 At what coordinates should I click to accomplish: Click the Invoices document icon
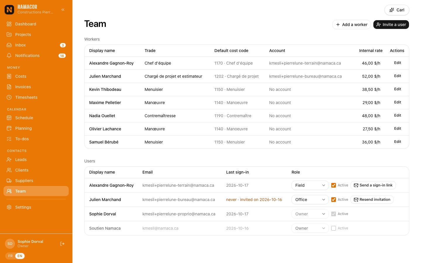(x=9, y=87)
